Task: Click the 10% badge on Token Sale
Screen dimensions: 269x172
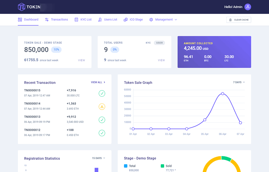Action: click(56, 49)
